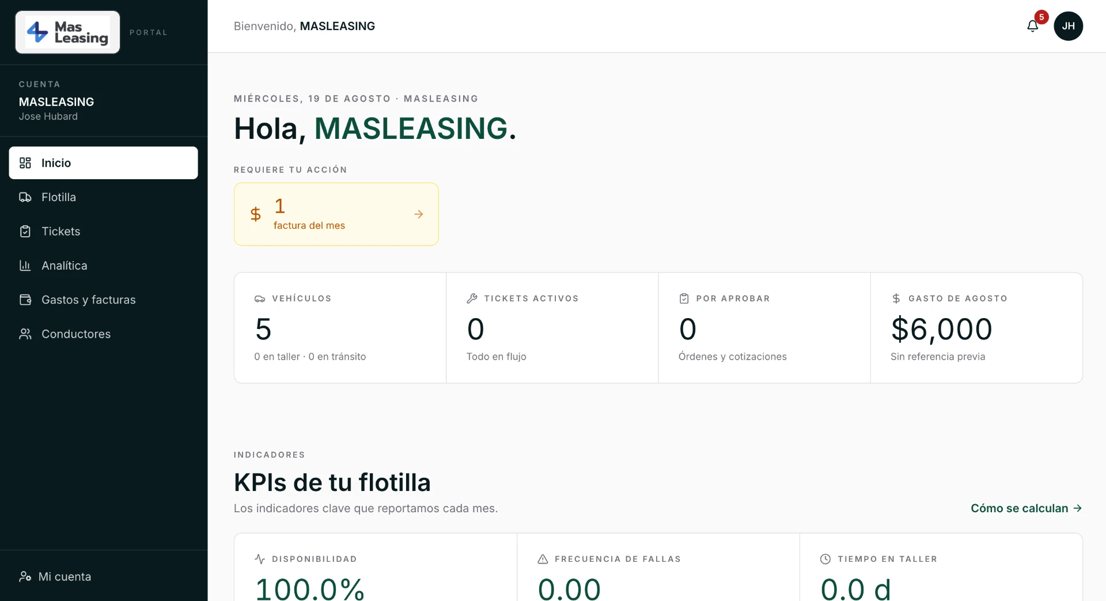
Task: Click the red notification badge showing 5
Action: [x=1041, y=17]
